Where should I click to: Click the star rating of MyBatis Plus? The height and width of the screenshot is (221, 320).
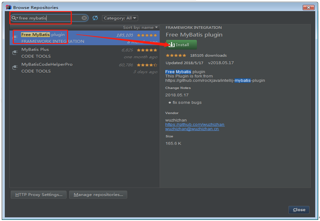point(147,50)
